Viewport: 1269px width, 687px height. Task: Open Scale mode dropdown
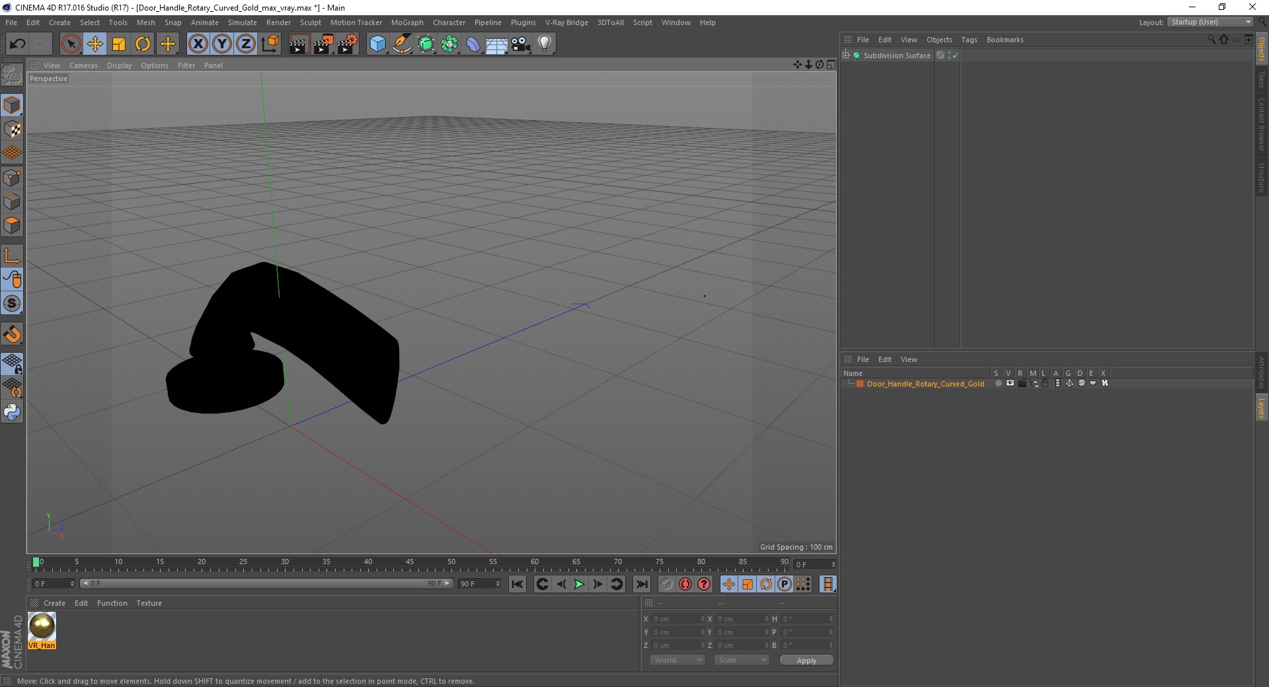(x=742, y=660)
